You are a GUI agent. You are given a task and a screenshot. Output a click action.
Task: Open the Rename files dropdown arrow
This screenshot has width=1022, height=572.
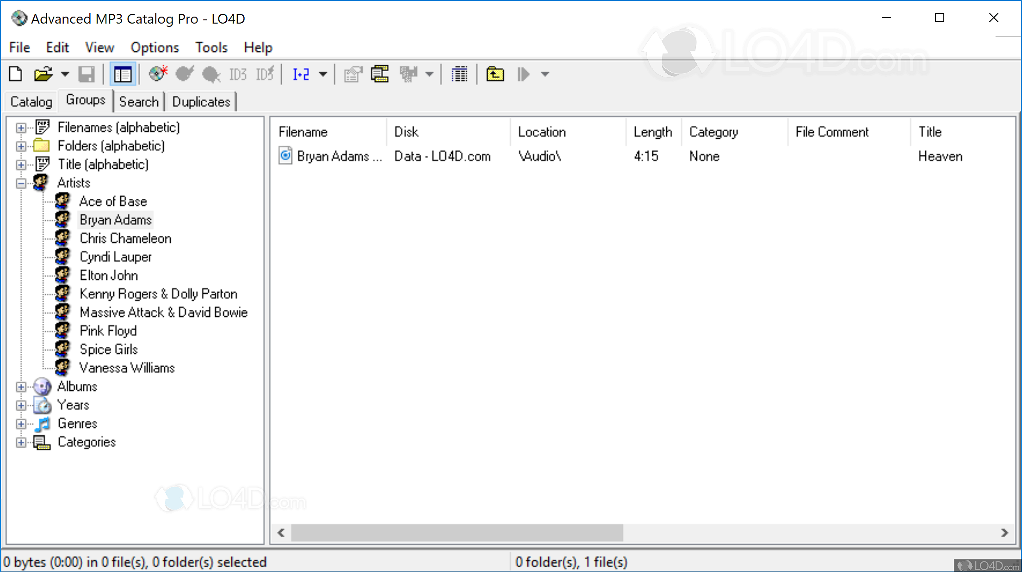pos(323,74)
